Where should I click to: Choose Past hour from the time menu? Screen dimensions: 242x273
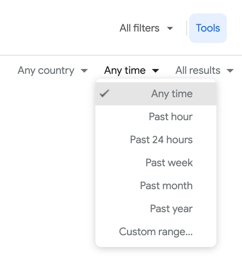[156, 116]
